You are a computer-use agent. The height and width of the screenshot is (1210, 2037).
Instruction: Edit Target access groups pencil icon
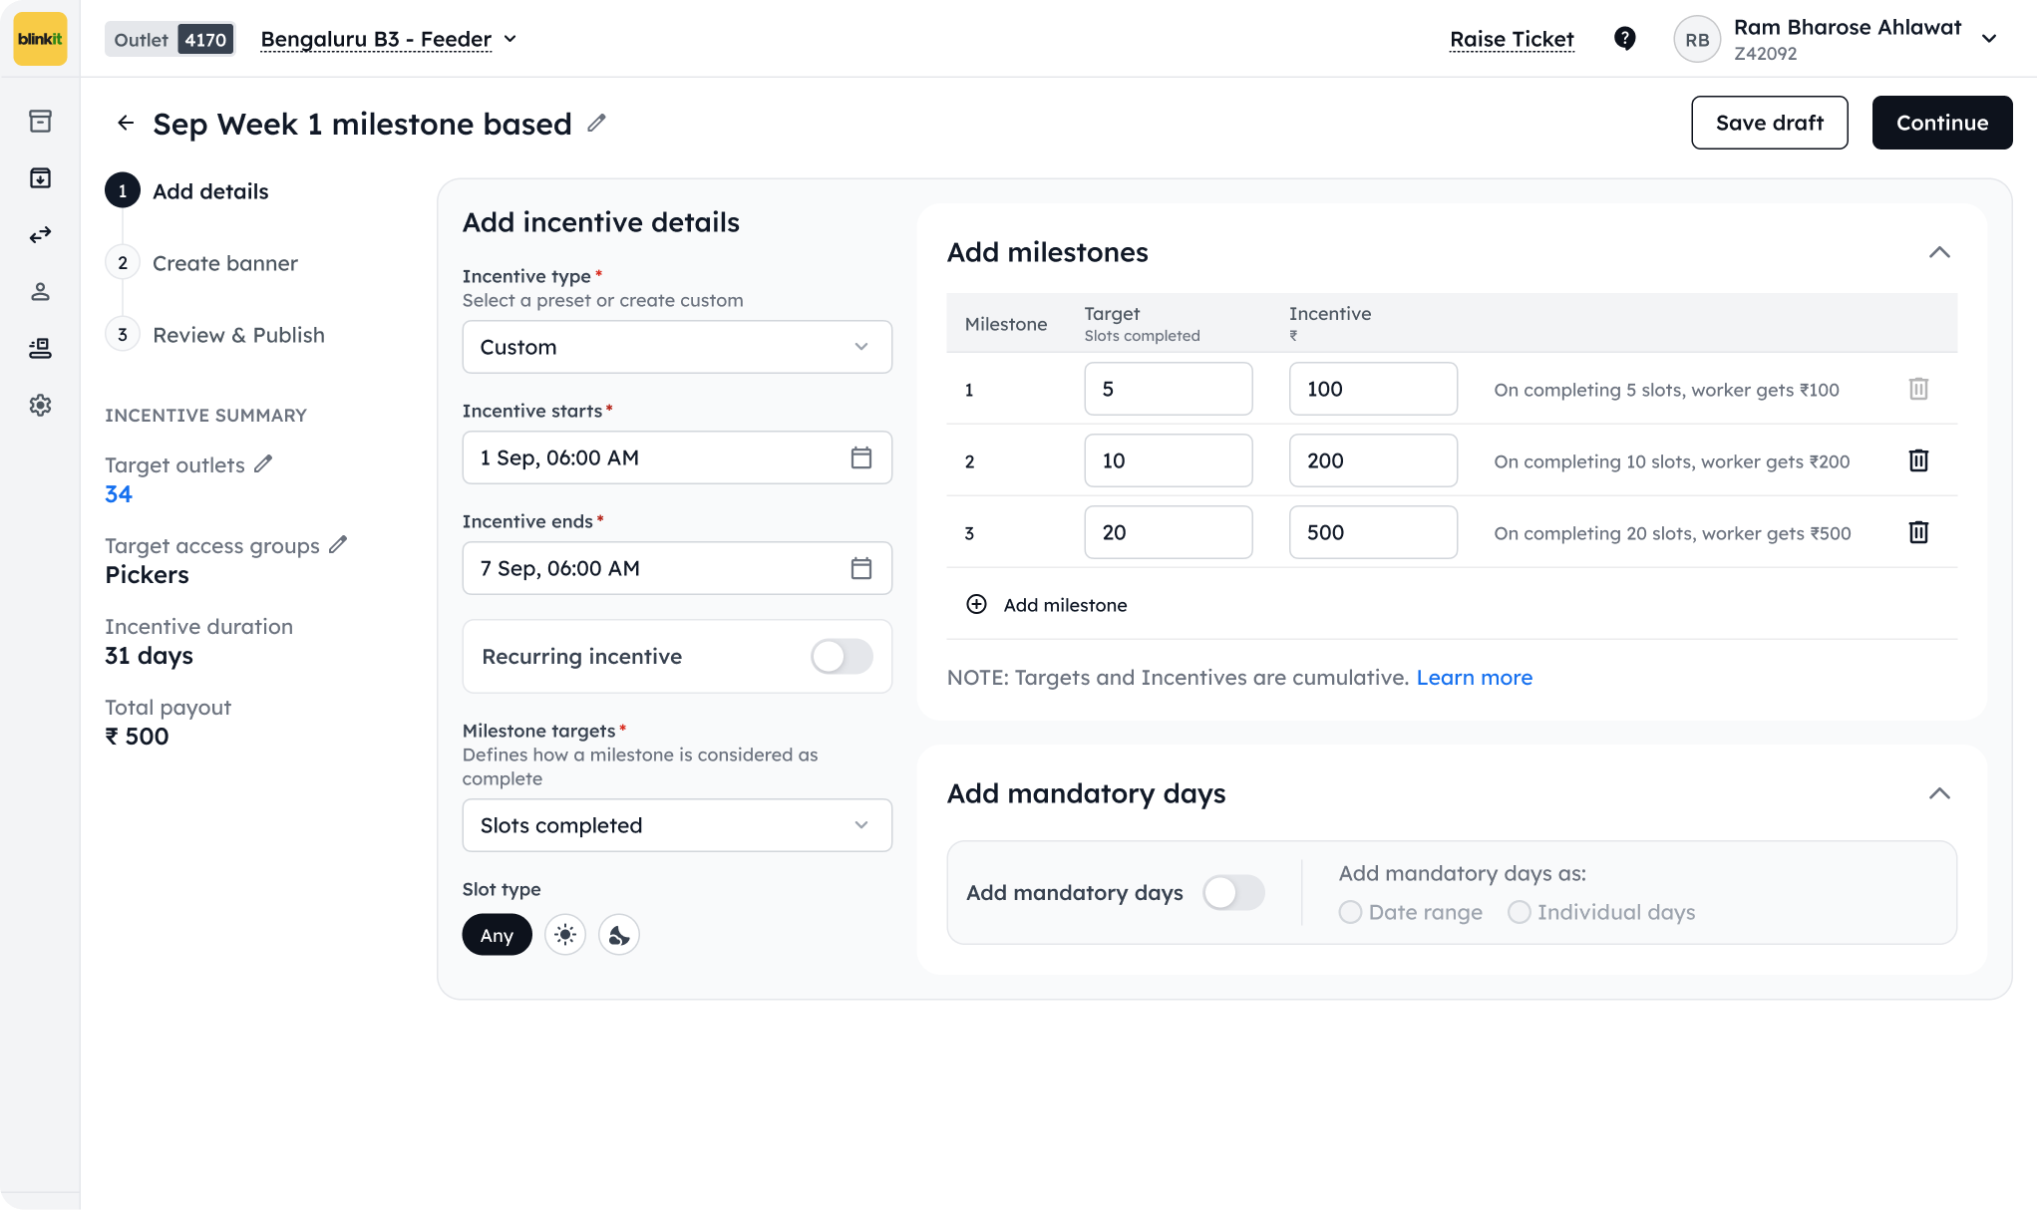coord(338,544)
